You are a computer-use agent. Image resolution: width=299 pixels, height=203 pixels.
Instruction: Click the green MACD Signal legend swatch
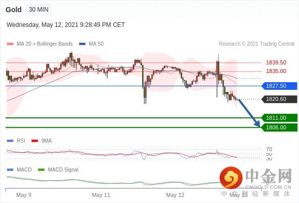pos(41,170)
